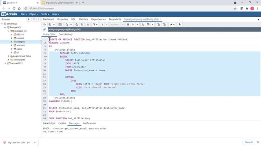Expand the Login/Group Roles node

(8, 56)
